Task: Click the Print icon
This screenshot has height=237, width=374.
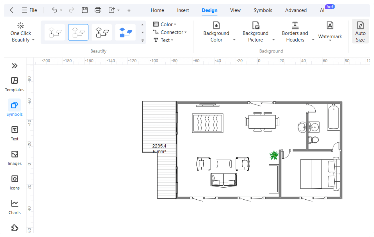Action: pos(98,10)
